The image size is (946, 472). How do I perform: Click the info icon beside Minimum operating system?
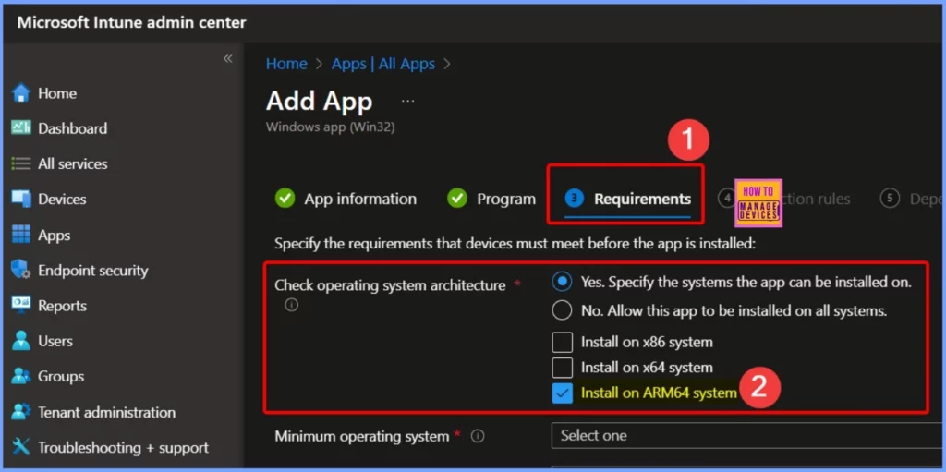click(478, 436)
